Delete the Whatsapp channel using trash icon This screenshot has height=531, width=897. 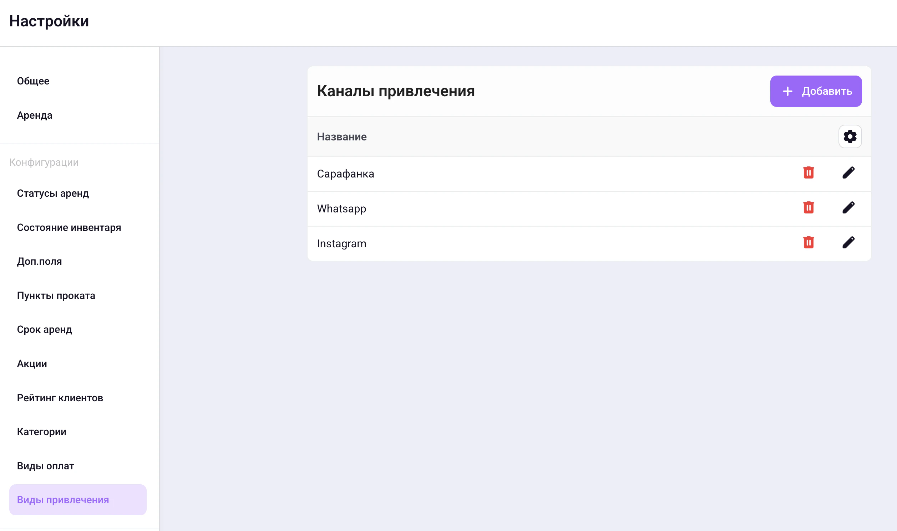pos(809,207)
